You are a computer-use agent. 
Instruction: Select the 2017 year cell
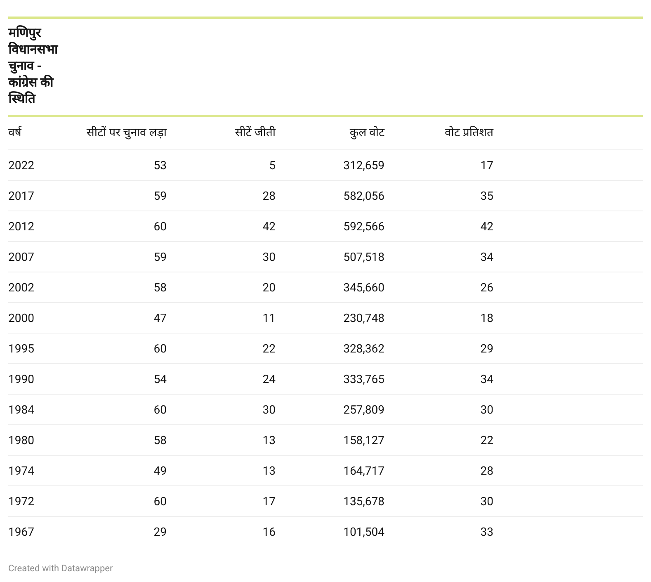pyautogui.click(x=21, y=196)
